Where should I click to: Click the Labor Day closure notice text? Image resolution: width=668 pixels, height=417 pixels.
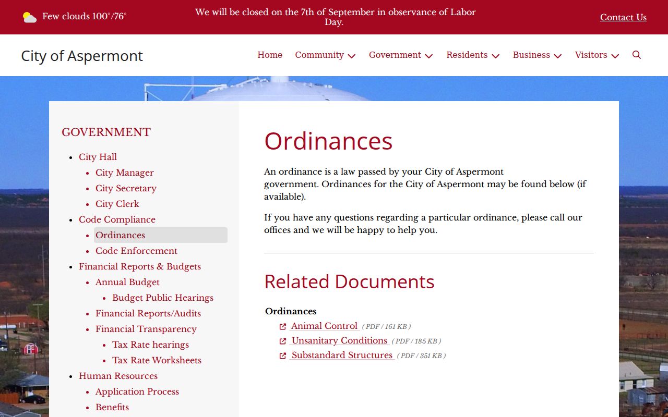click(335, 17)
